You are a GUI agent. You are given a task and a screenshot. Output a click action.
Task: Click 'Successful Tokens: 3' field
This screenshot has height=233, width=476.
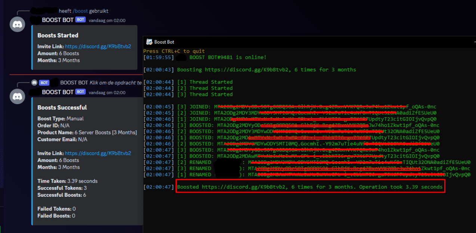(62, 188)
